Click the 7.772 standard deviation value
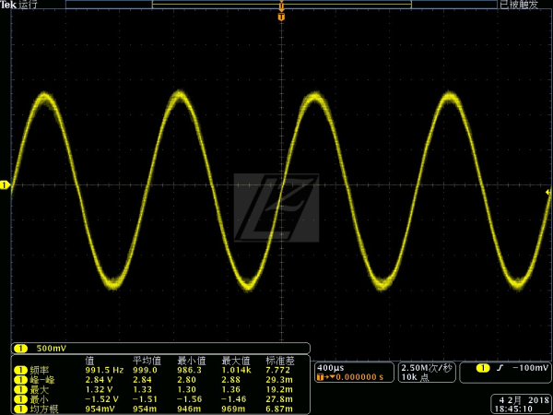 point(278,370)
